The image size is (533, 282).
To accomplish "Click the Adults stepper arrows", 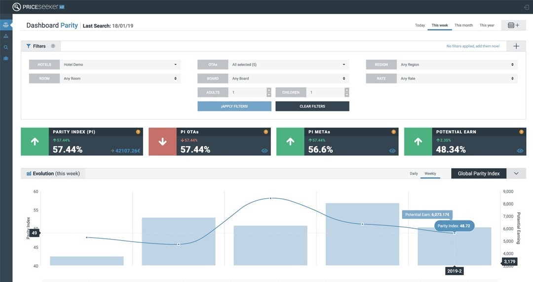I will pyautogui.click(x=269, y=92).
